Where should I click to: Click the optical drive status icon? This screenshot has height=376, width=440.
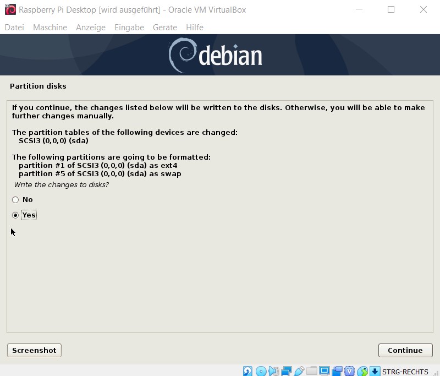point(261,371)
